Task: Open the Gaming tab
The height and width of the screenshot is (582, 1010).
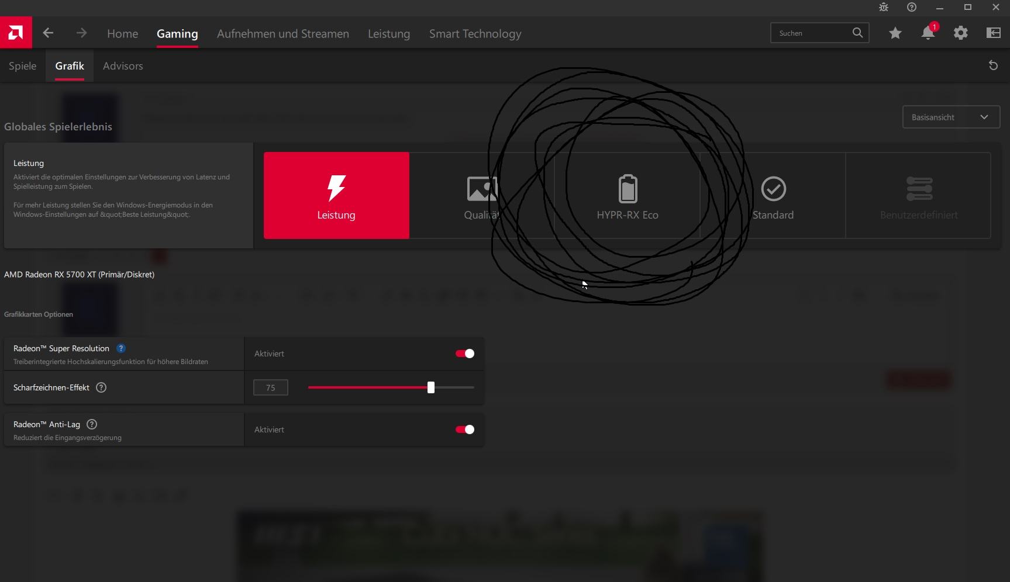Action: point(177,34)
